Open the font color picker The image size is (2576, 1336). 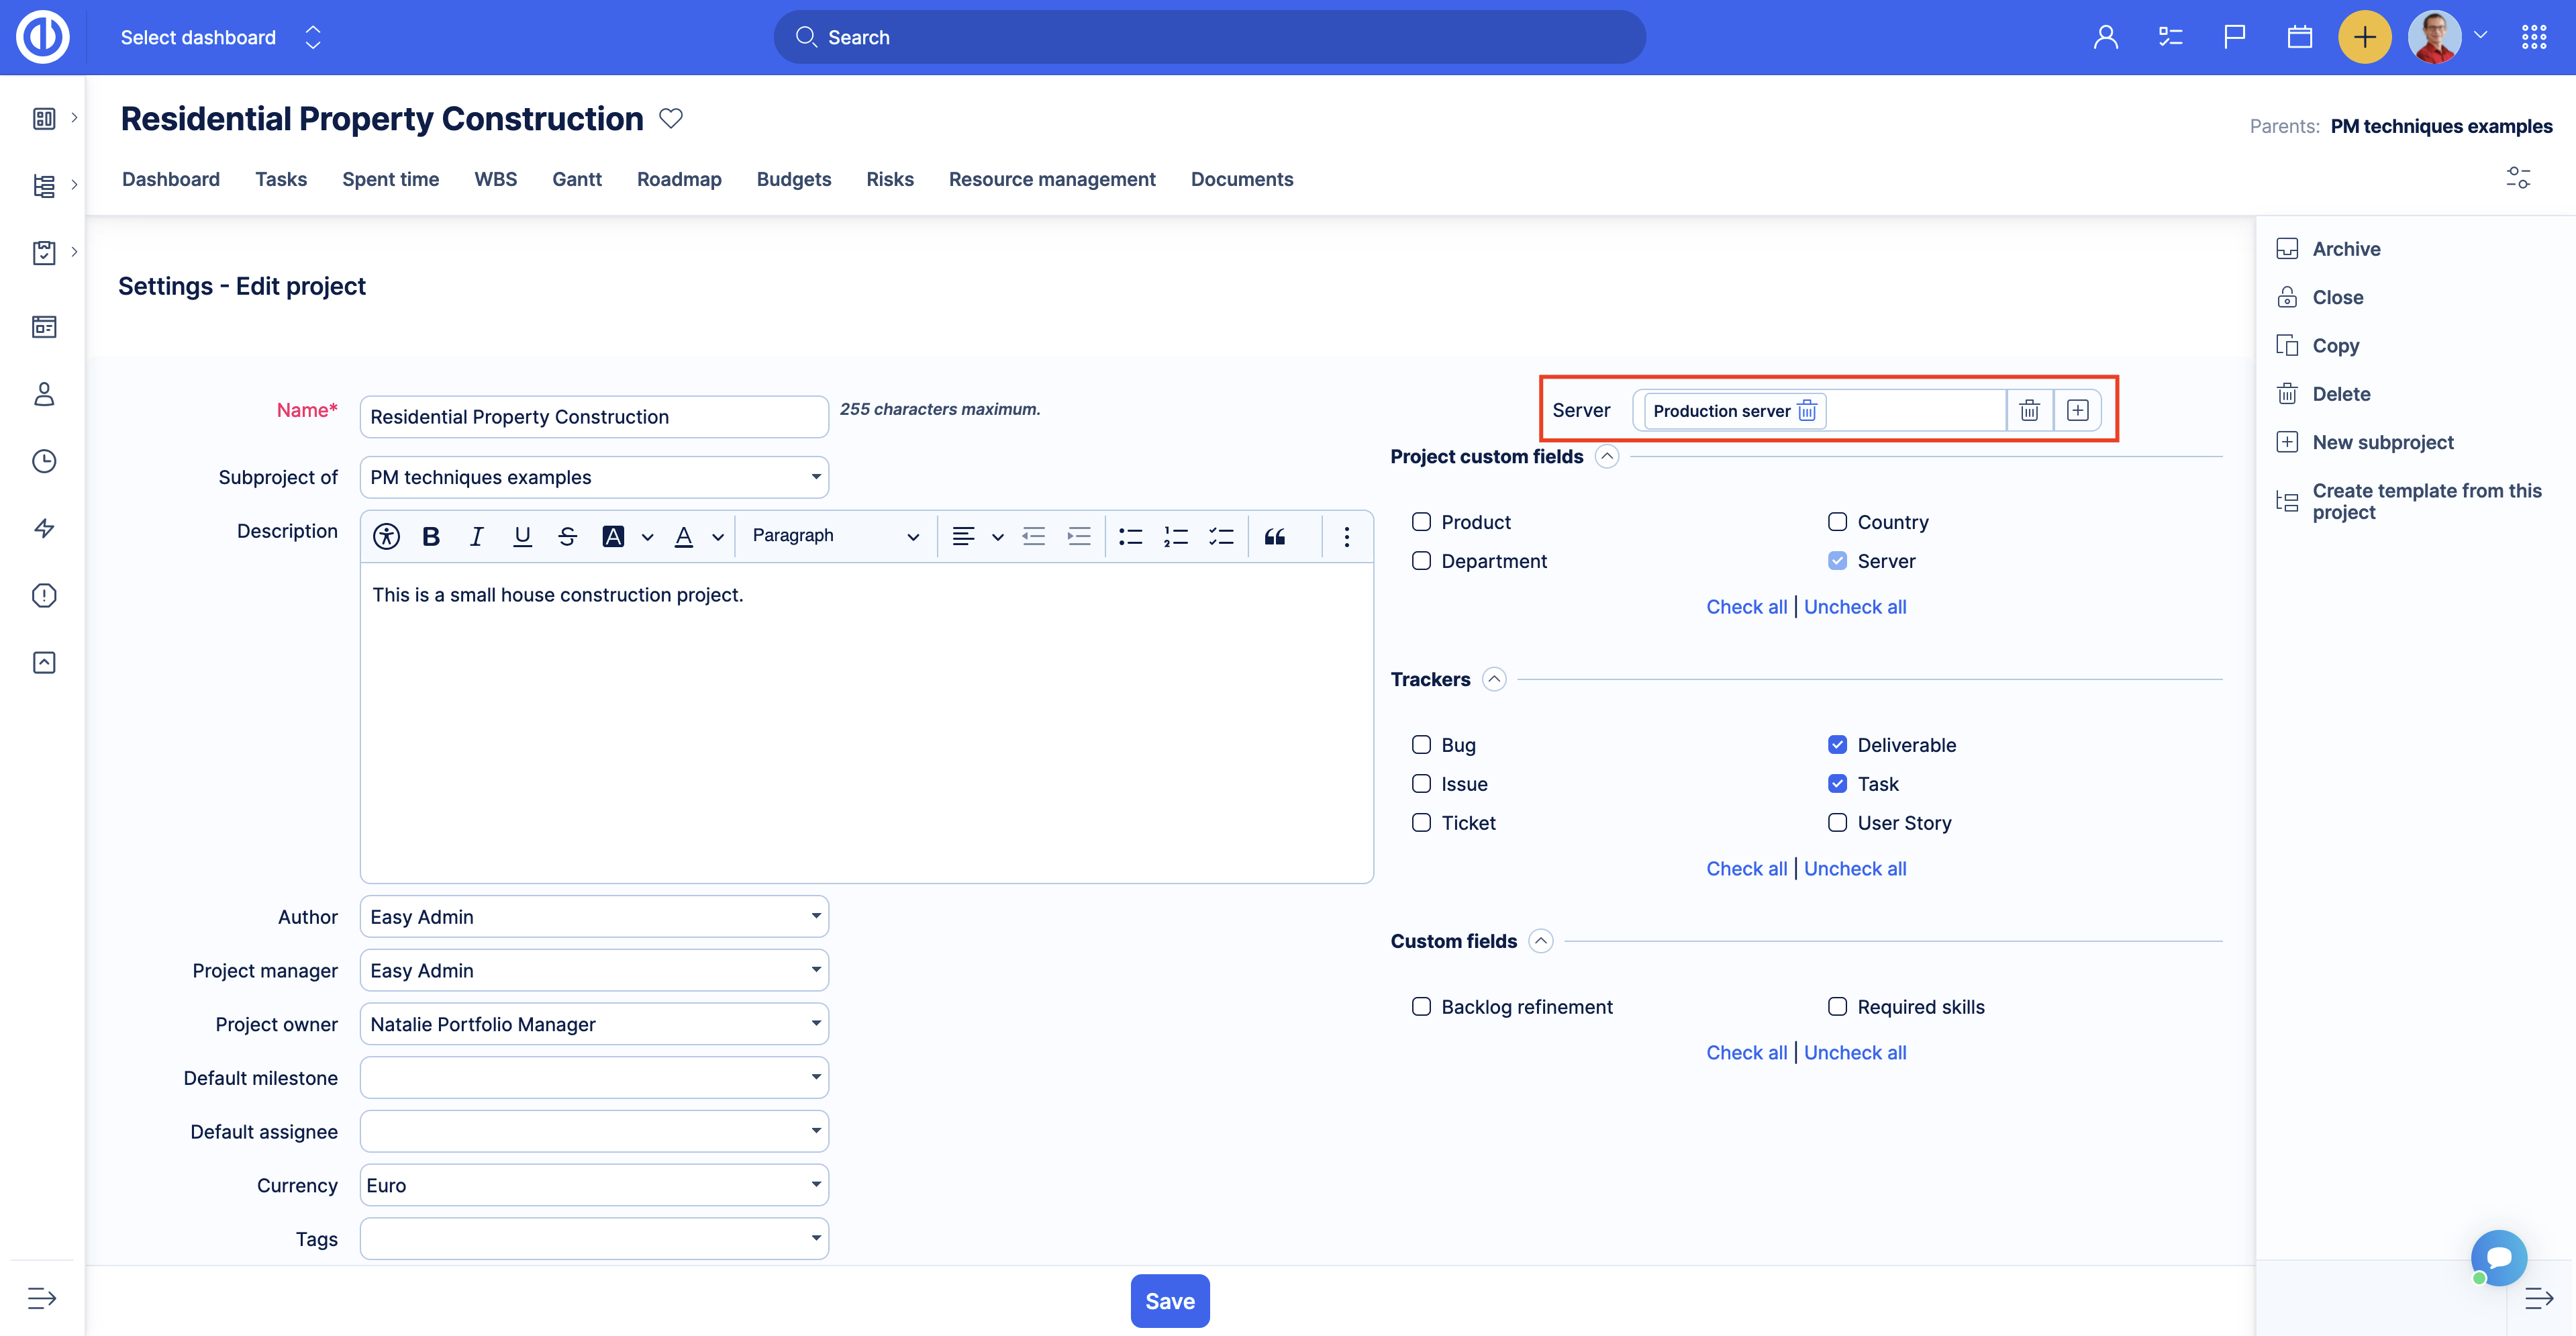pos(684,536)
